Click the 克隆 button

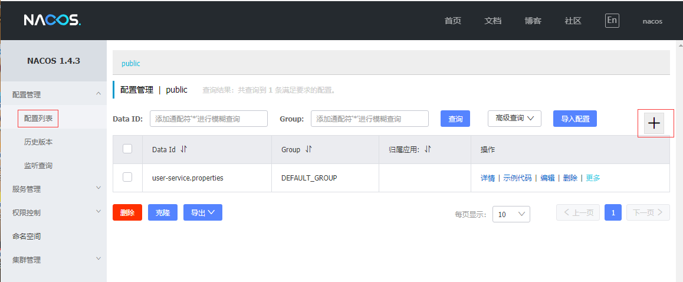pos(162,212)
